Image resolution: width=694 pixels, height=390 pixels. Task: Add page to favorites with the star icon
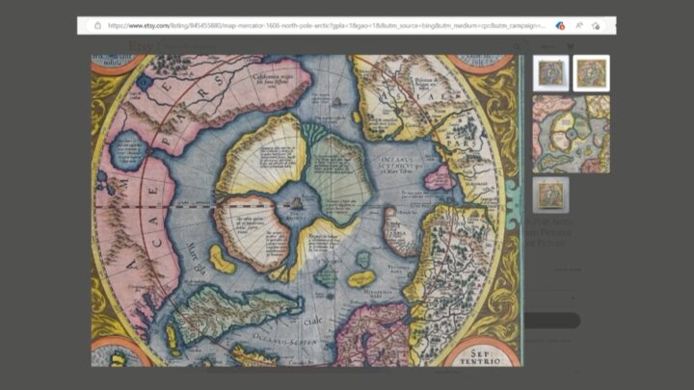[x=596, y=26]
